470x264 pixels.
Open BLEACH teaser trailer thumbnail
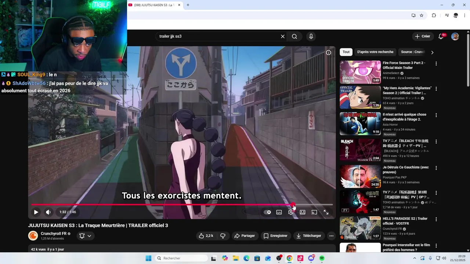[360, 150]
